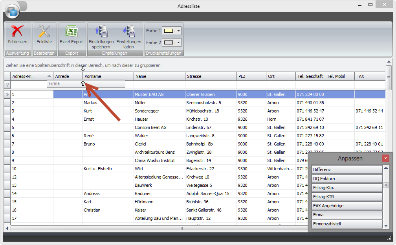Select the Firma field in Anpassen list
The image size is (396, 245).
point(347,215)
